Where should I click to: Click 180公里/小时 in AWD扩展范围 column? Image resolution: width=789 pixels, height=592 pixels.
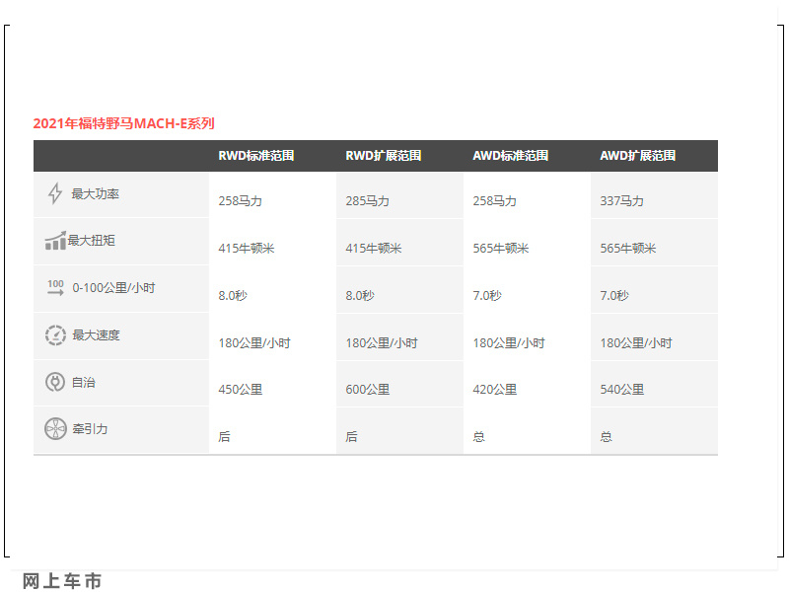pyautogui.click(x=636, y=342)
